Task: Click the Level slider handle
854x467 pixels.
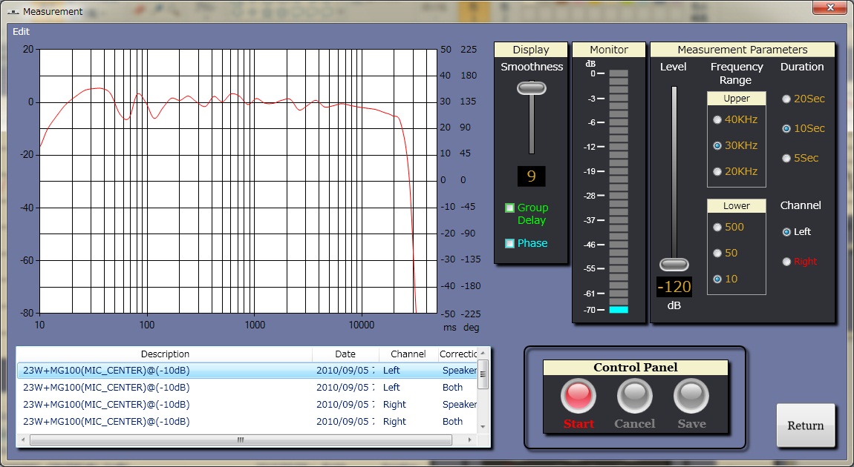Action: [674, 265]
